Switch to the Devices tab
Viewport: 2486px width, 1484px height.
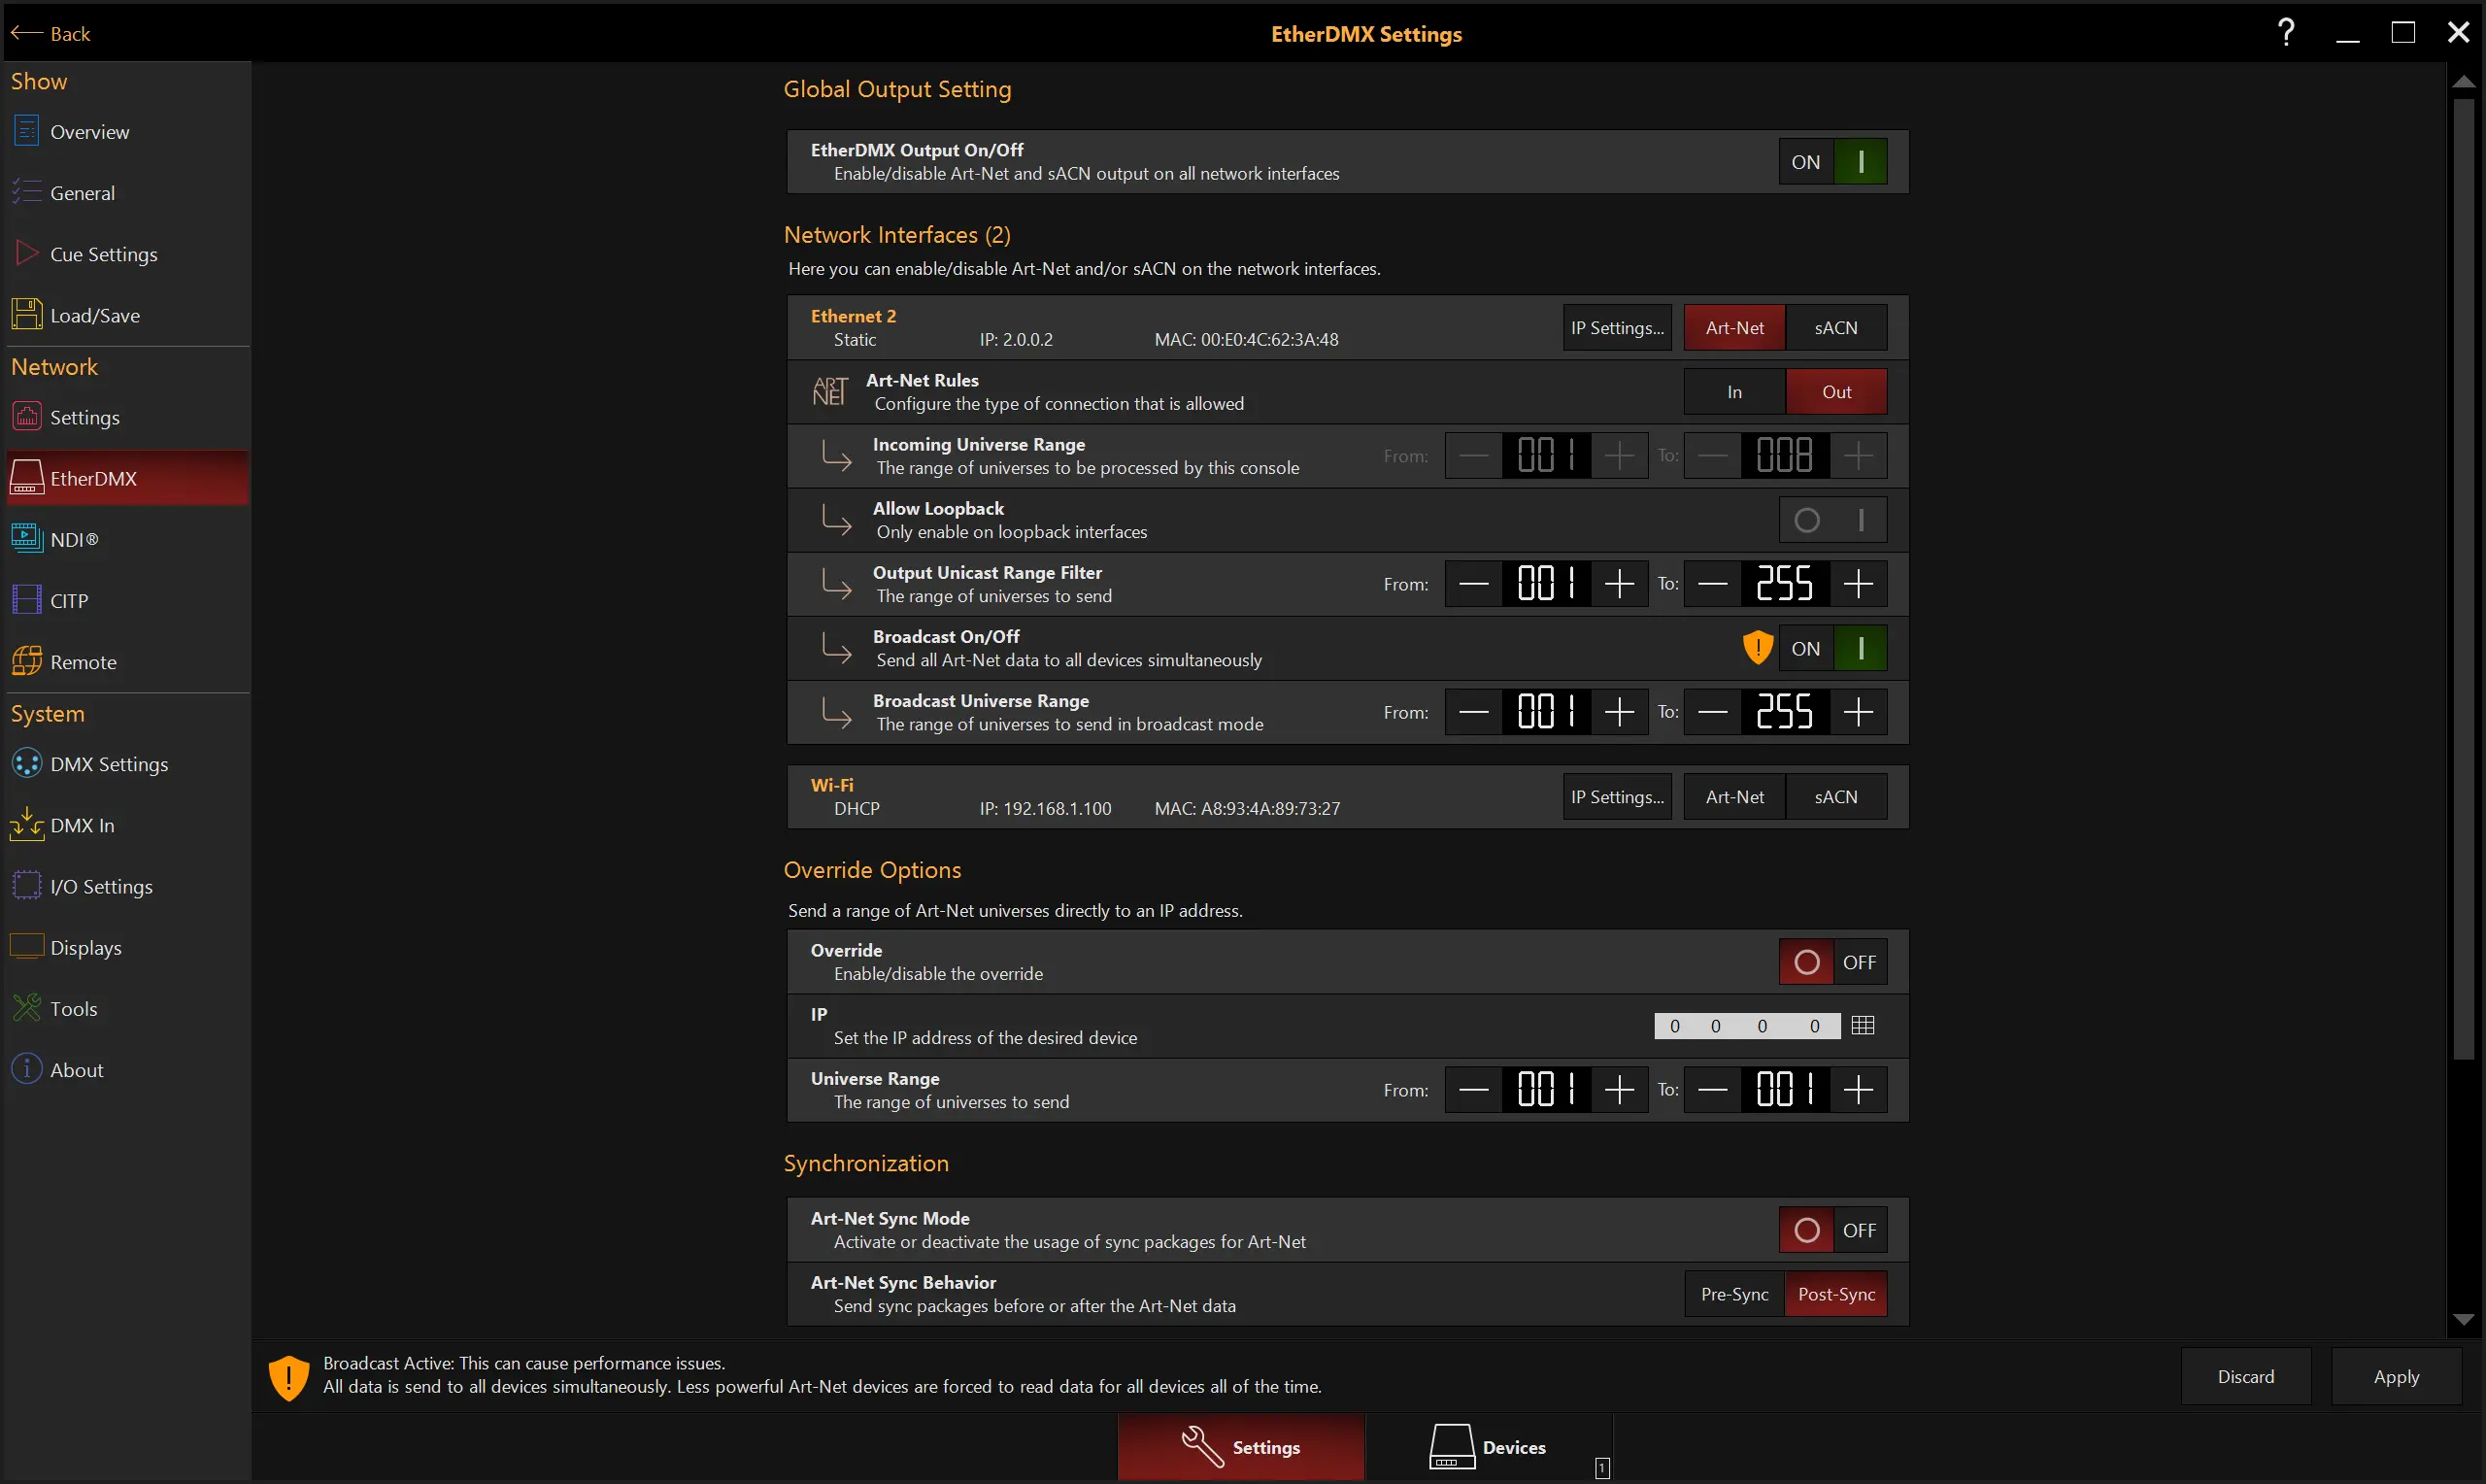point(1489,1447)
